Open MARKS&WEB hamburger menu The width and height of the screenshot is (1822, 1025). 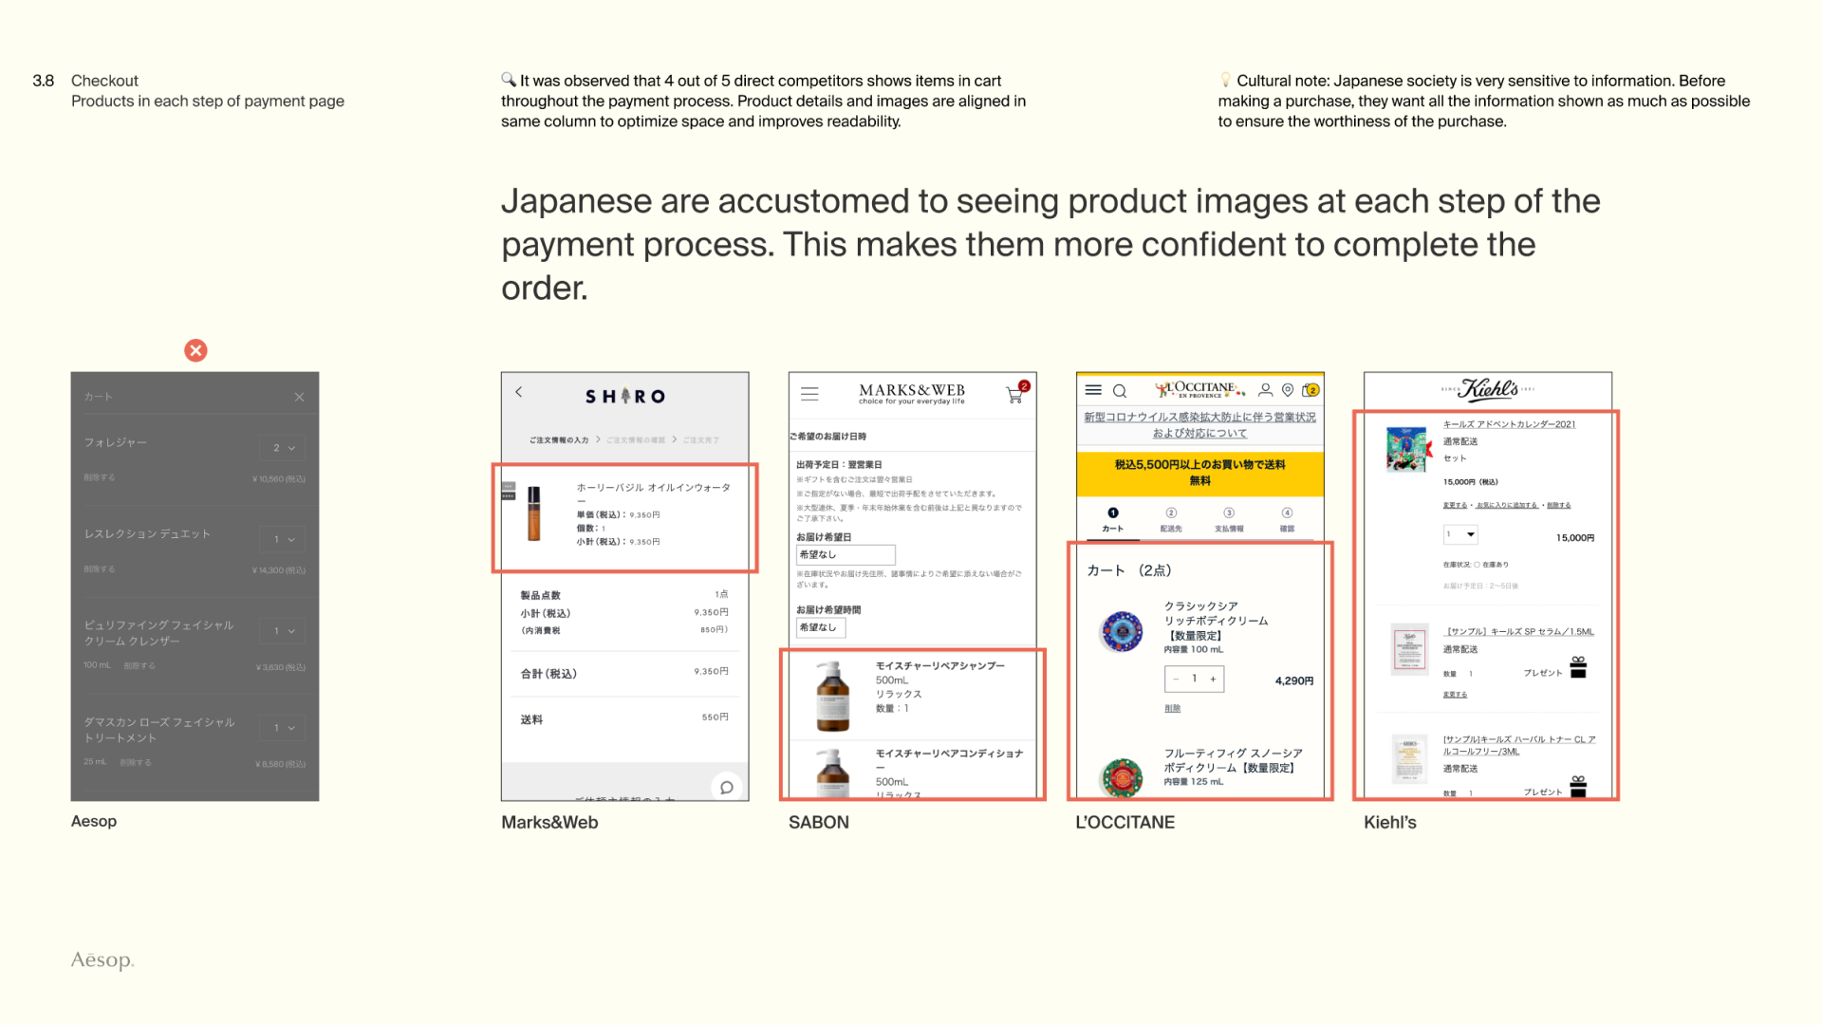point(809,394)
